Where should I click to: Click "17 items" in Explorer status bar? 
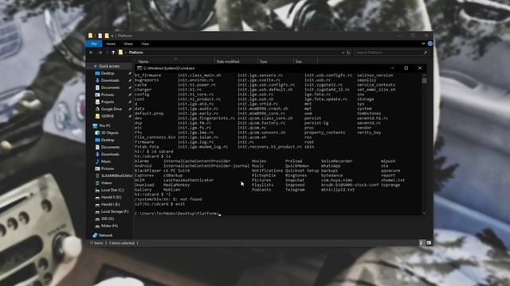point(96,243)
